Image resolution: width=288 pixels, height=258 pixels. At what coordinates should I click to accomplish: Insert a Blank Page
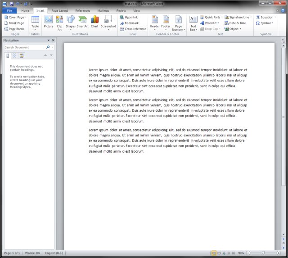(14, 23)
